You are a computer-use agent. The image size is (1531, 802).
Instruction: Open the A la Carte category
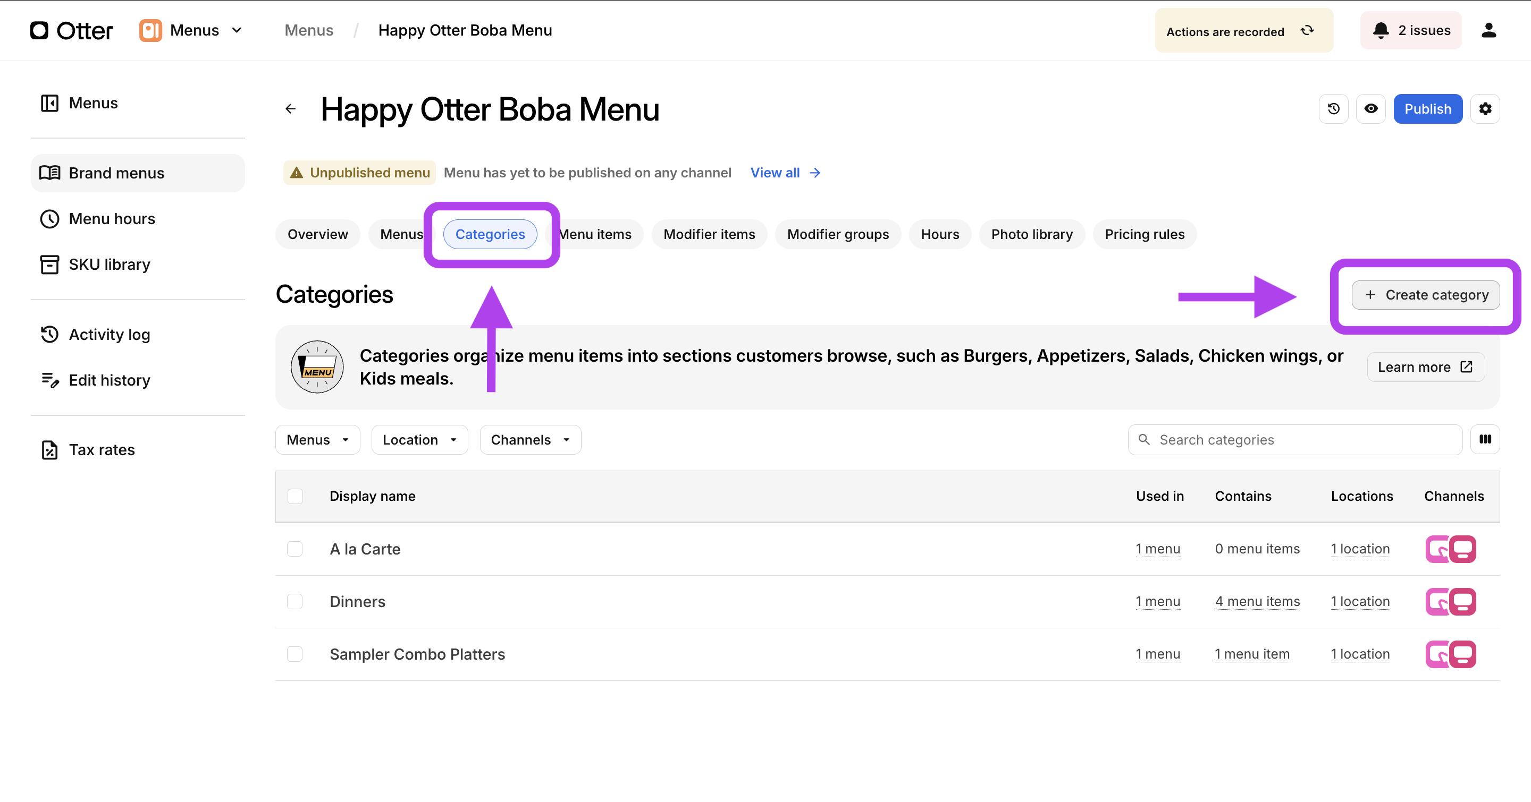click(365, 549)
